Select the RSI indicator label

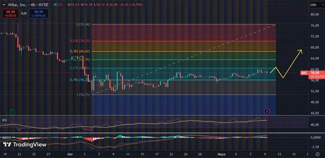[x=4, y=120]
